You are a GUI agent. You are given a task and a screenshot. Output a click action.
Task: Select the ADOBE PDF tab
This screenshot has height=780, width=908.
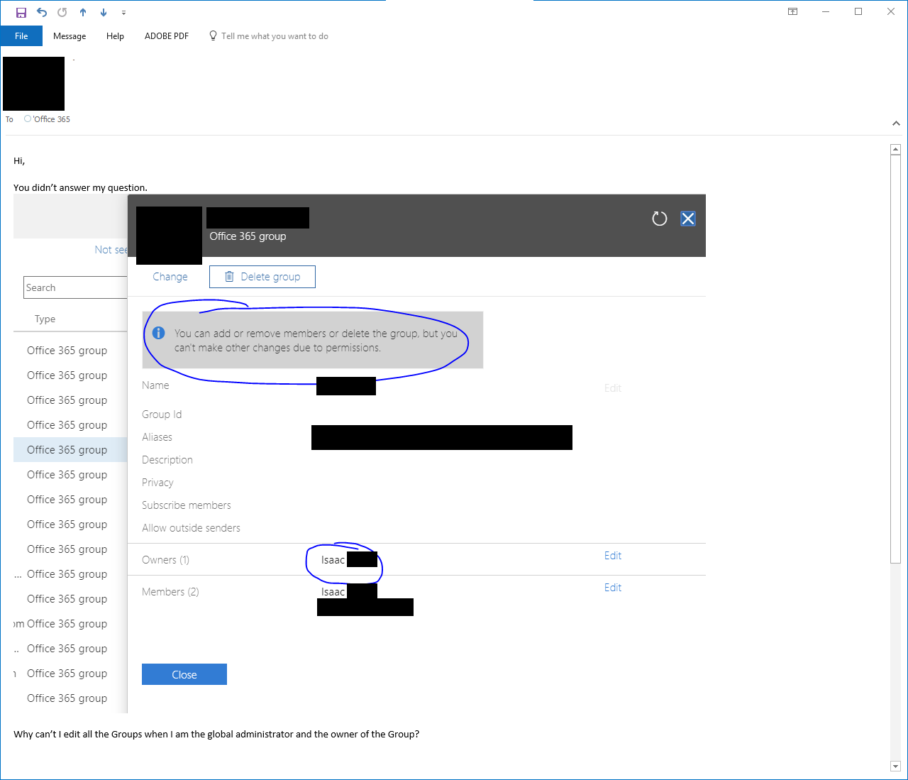click(x=167, y=36)
